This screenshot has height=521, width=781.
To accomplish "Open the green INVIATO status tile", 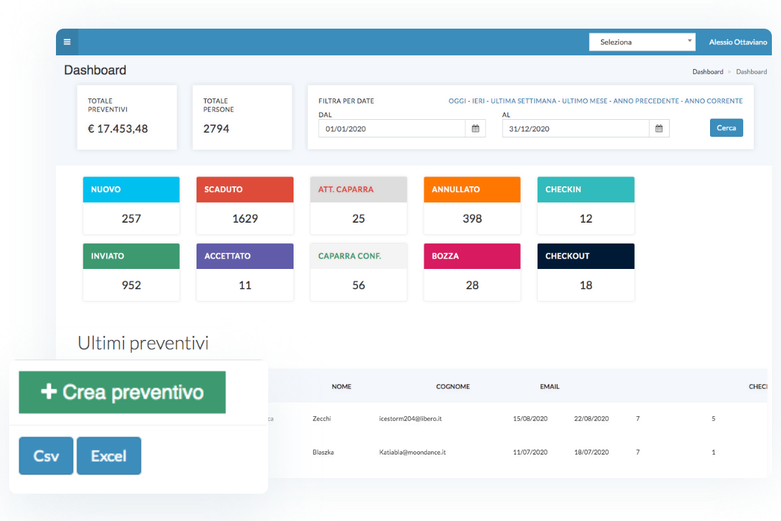I will click(x=131, y=272).
